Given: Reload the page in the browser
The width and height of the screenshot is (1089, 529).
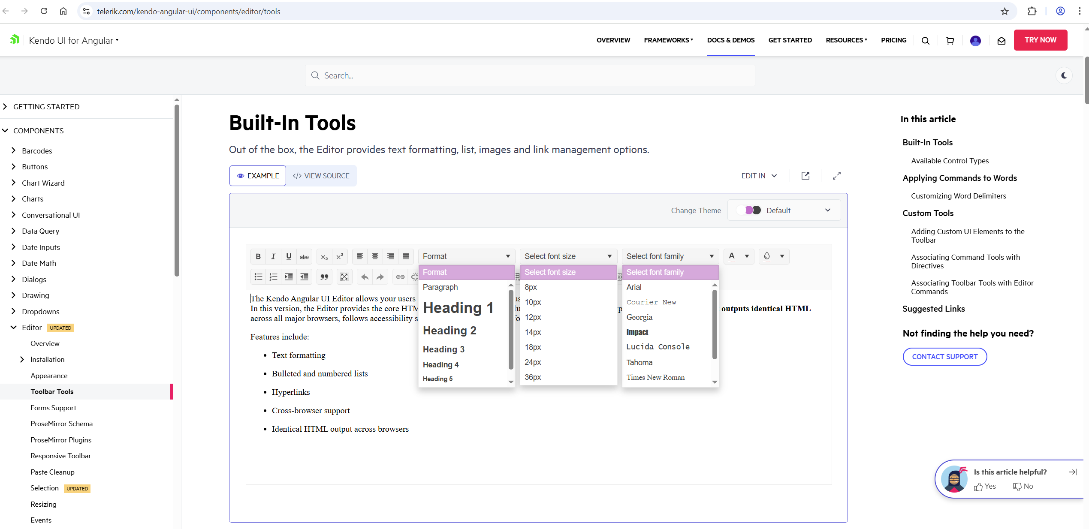Looking at the screenshot, I should click(44, 12).
